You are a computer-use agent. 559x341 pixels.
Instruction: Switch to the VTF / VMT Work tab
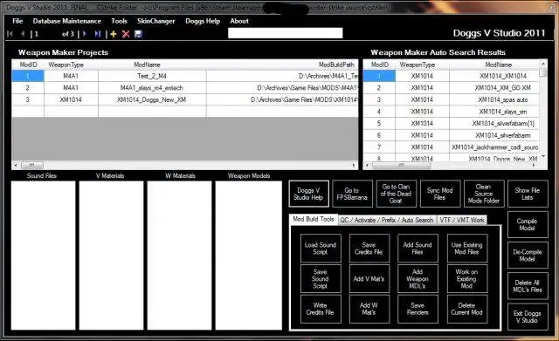pyautogui.click(x=462, y=220)
